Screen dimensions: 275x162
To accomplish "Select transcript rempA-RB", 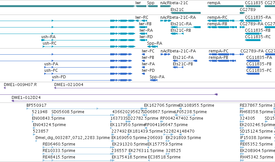I will click(217, 24).
